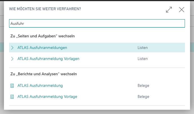The height and width of the screenshot is (114, 194).
Task: Open ATLAS Ausfuhranmeldung Vorlagen list
Action: [48, 59]
